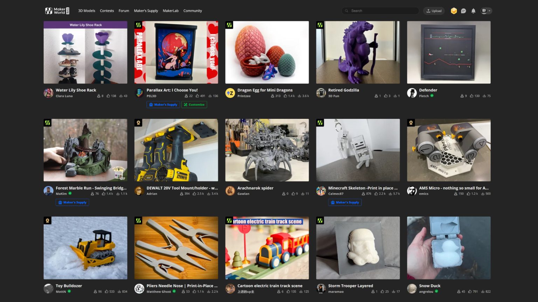Open the notifications bell icon
This screenshot has width=538, height=302.
[474, 11]
